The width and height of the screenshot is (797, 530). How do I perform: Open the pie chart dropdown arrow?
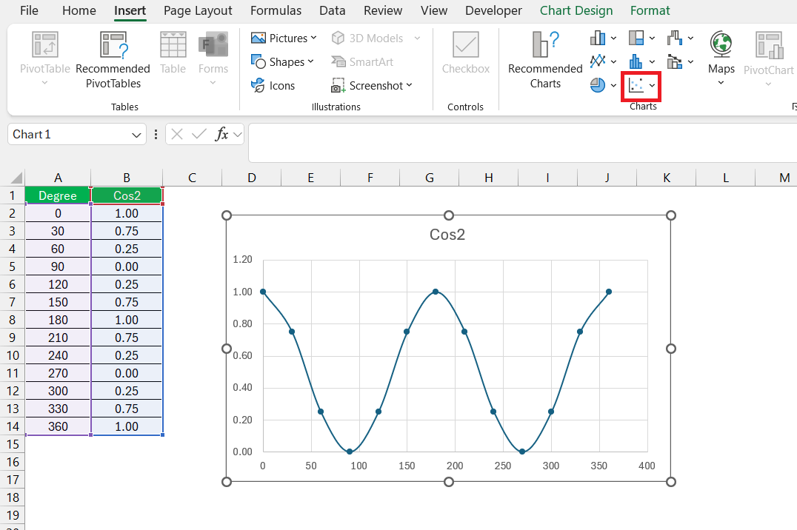[x=613, y=85]
